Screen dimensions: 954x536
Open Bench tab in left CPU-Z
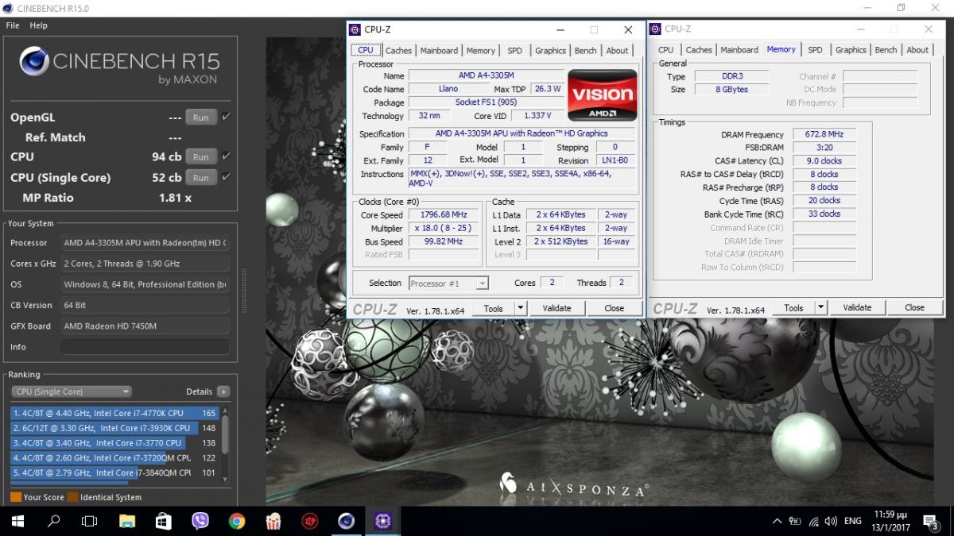(585, 50)
